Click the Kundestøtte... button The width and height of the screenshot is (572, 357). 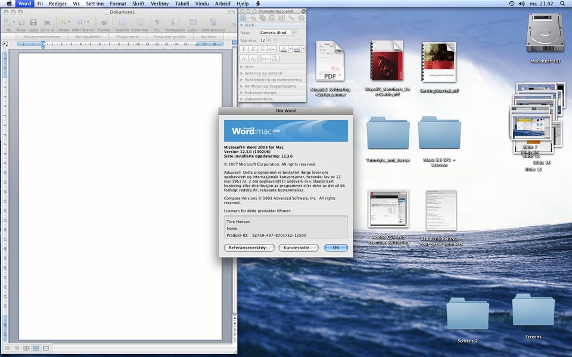coord(299,248)
